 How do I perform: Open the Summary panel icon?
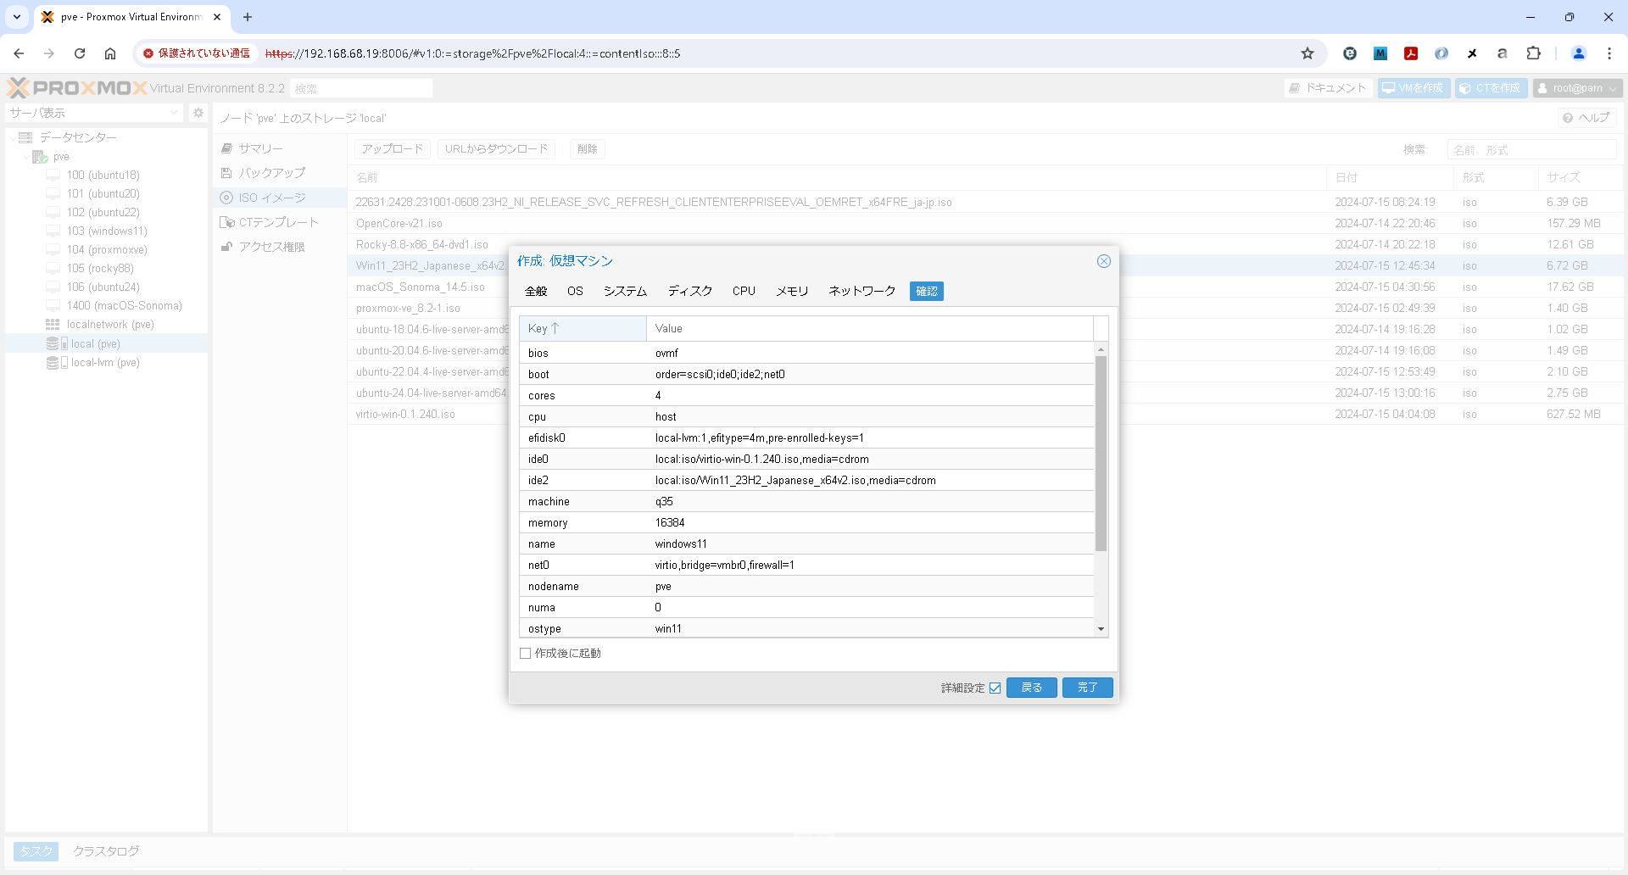(x=226, y=148)
